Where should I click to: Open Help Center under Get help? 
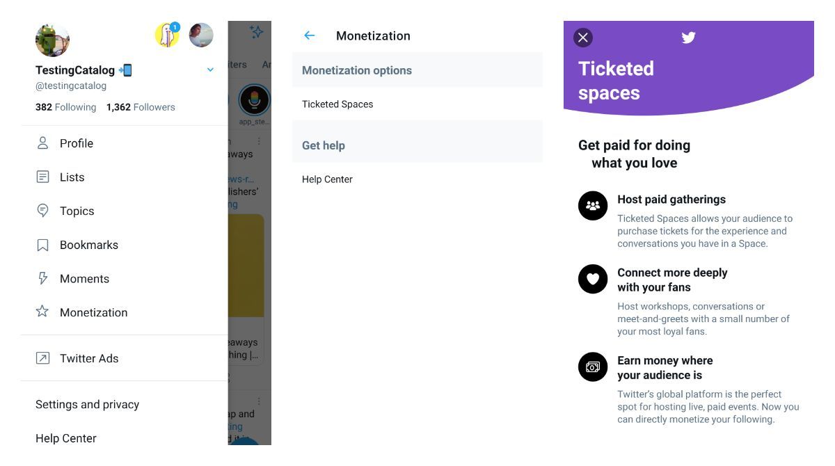327,179
